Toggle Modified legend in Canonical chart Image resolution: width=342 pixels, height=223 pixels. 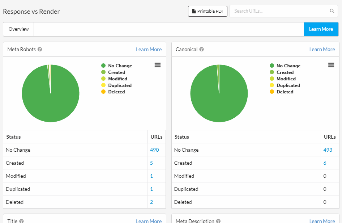(x=283, y=79)
